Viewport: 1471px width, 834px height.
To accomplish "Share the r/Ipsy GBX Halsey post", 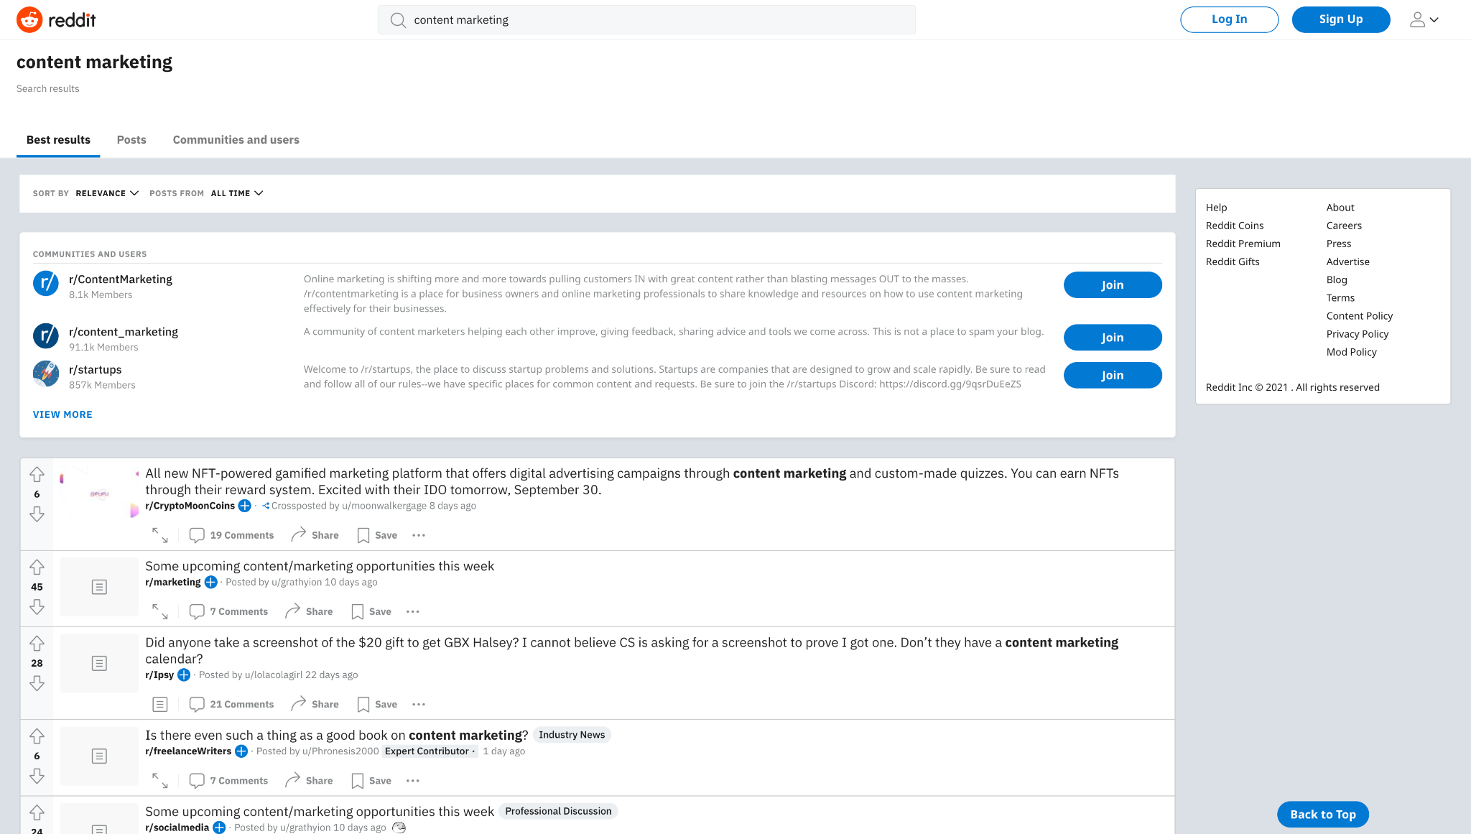I will tap(315, 705).
